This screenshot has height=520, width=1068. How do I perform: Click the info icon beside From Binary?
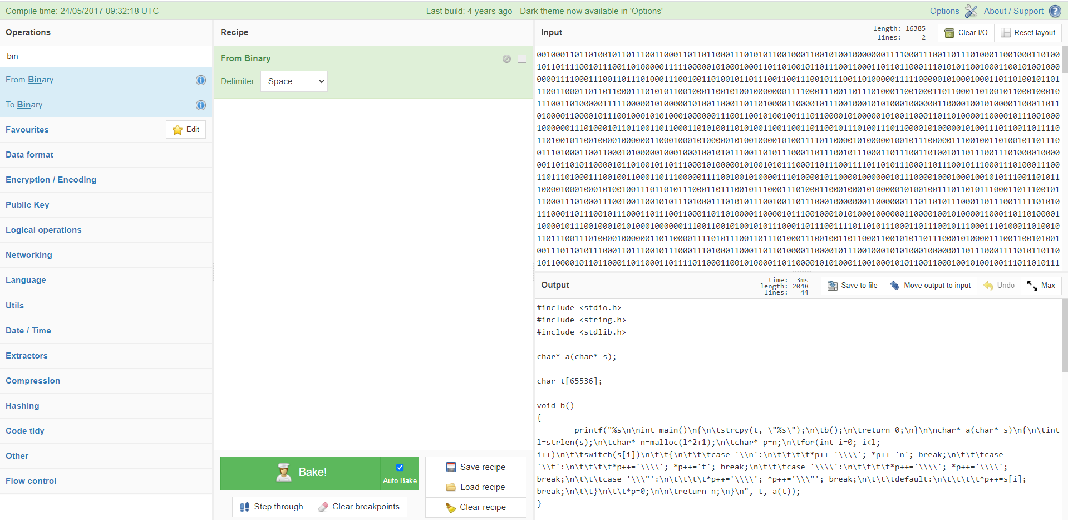(x=201, y=80)
